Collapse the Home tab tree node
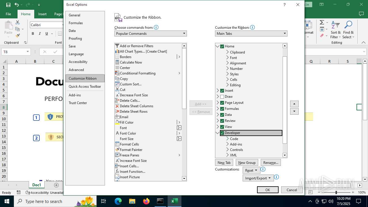Image resolution: width=368 pixels, height=207 pixels. [x=218, y=46]
